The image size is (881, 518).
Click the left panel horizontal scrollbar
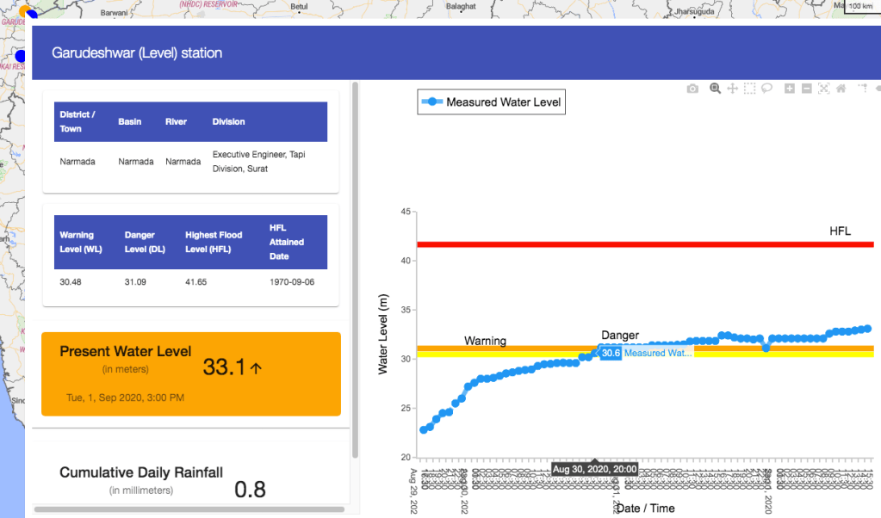coord(189,509)
